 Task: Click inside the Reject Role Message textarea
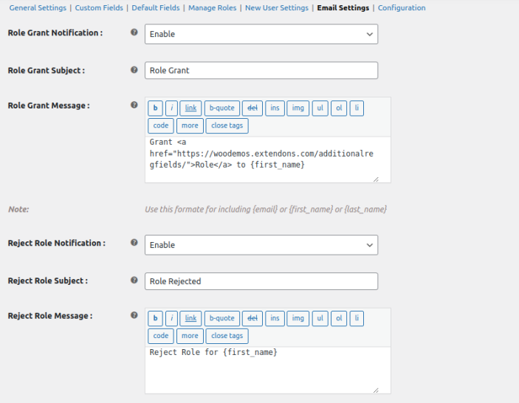pyautogui.click(x=266, y=369)
